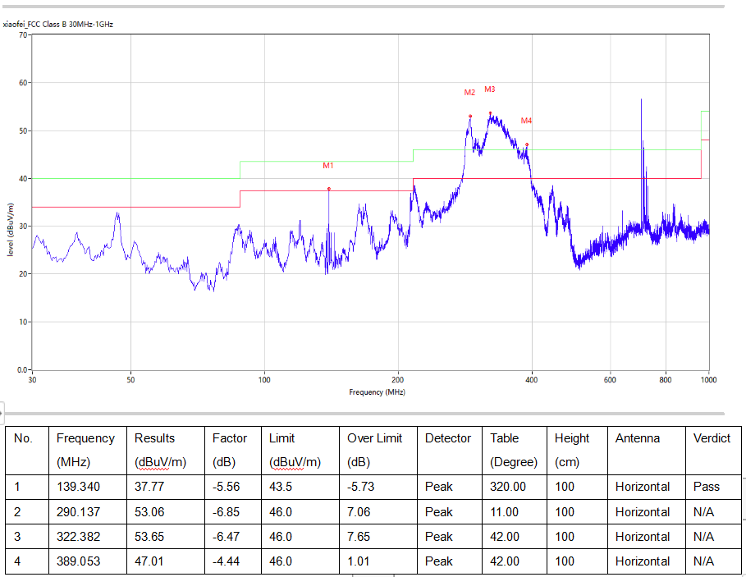Click the table degree value 320.00
746x577 pixels.
pyautogui.click(x=507, y=487)
